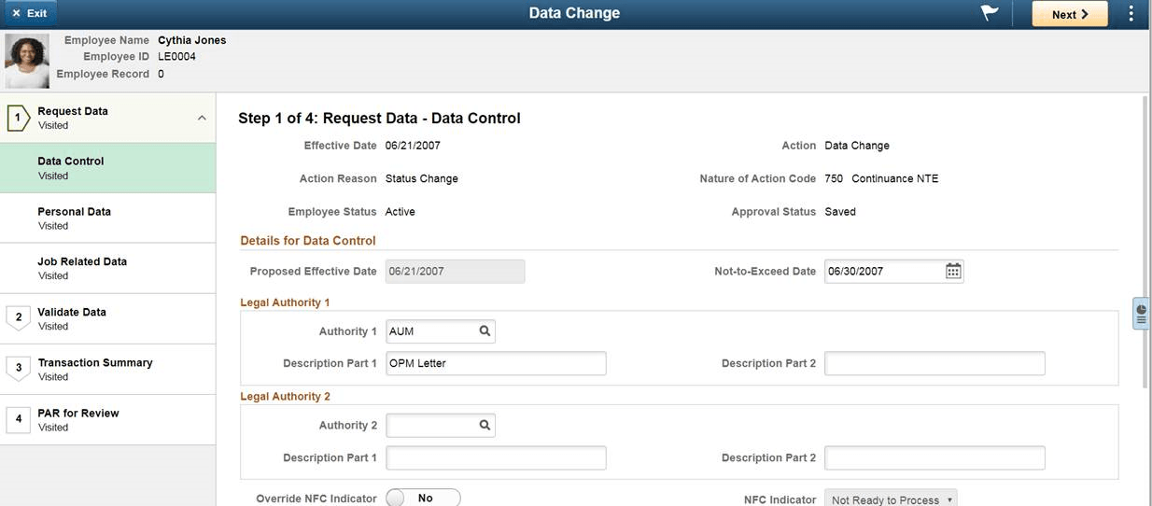
Task: Select step 2 Validate Data icon
Action: (18, 318)
